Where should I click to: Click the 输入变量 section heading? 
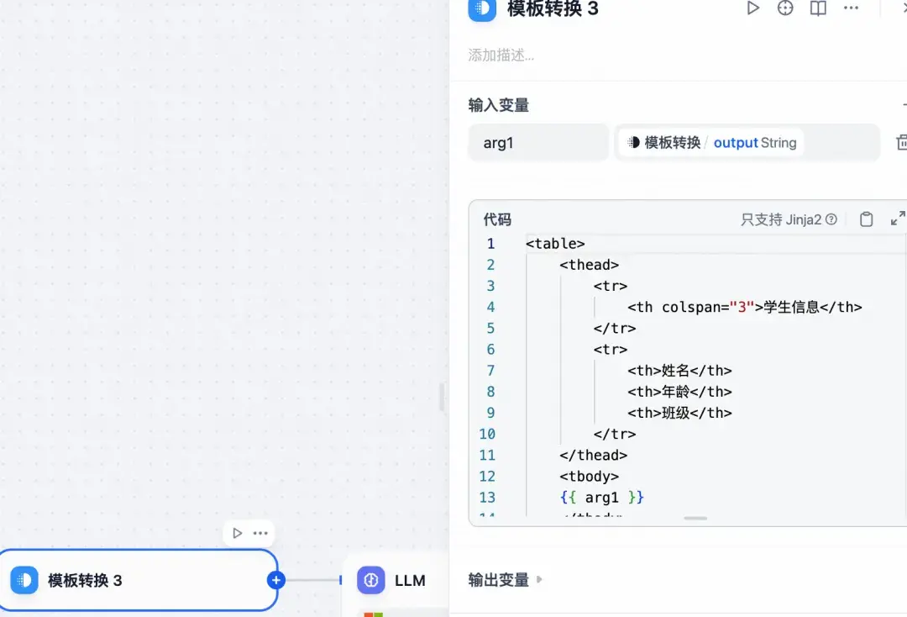coord(498,105)
